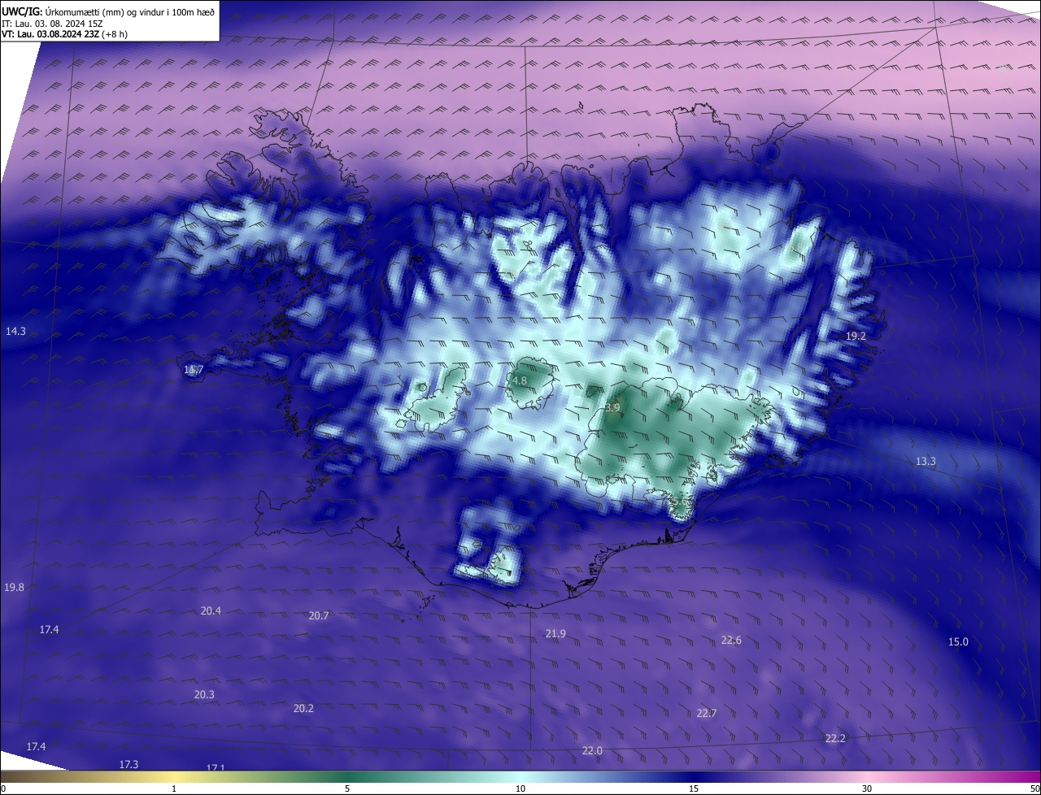Viewport: 1041px width, 795px height.
Task: Click the color scale tick label 10
Action: click(x=520, y=788)
